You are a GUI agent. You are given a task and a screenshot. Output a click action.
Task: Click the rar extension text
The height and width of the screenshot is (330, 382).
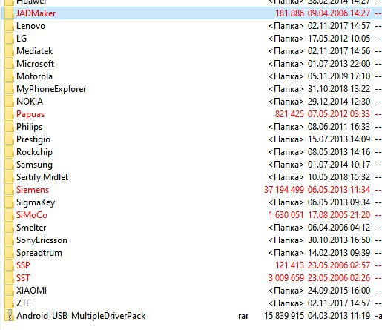coord(243,316)
